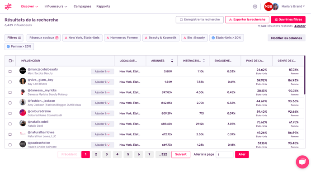
Task: Select the @naturalhairloves row checkbox
Action: pos(10,134)
